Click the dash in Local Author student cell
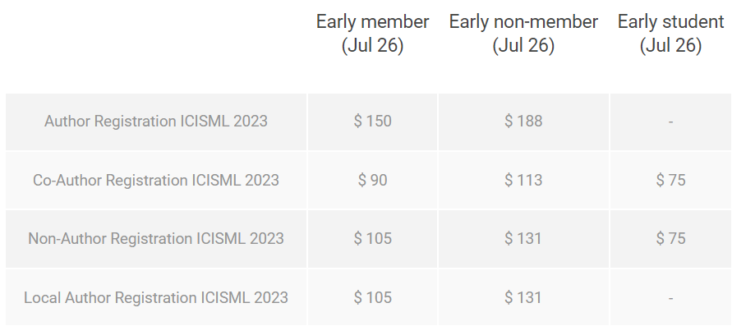 tap(670, 297)
